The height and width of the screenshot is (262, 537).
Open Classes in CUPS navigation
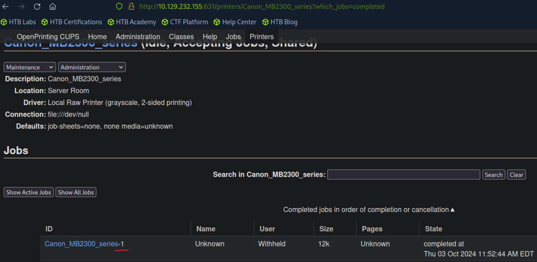[181, 37]
